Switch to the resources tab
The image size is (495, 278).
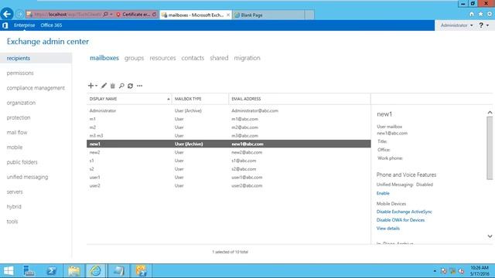point(162,58)
